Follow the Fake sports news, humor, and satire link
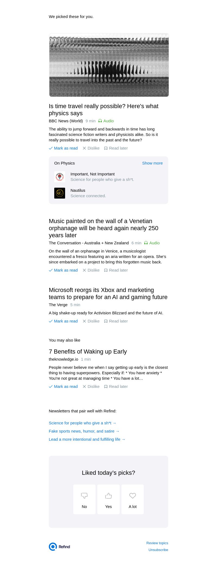Screen dimensions: 217x578 pos(84,431)
